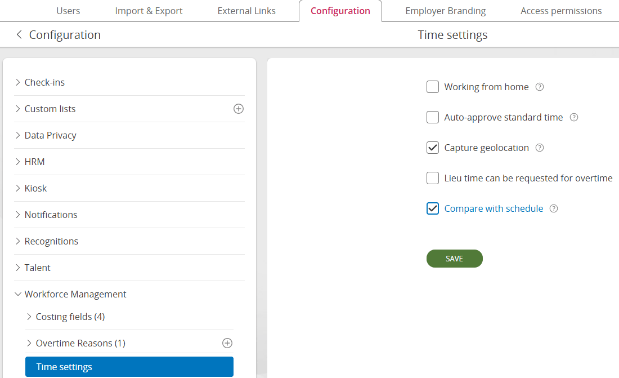Viewport: 619px width, 378px height.
Task: Switch to the Employer Branding tab
Action: coord(445,11)
